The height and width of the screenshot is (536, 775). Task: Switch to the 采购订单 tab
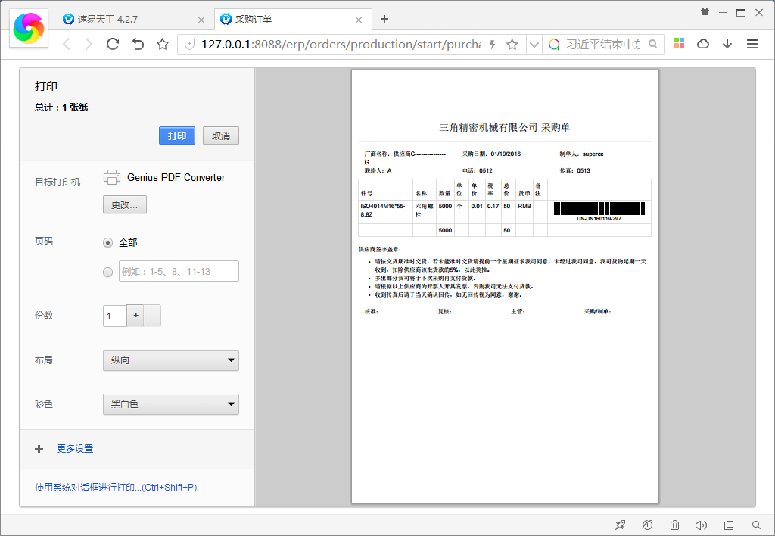(291, 19)
